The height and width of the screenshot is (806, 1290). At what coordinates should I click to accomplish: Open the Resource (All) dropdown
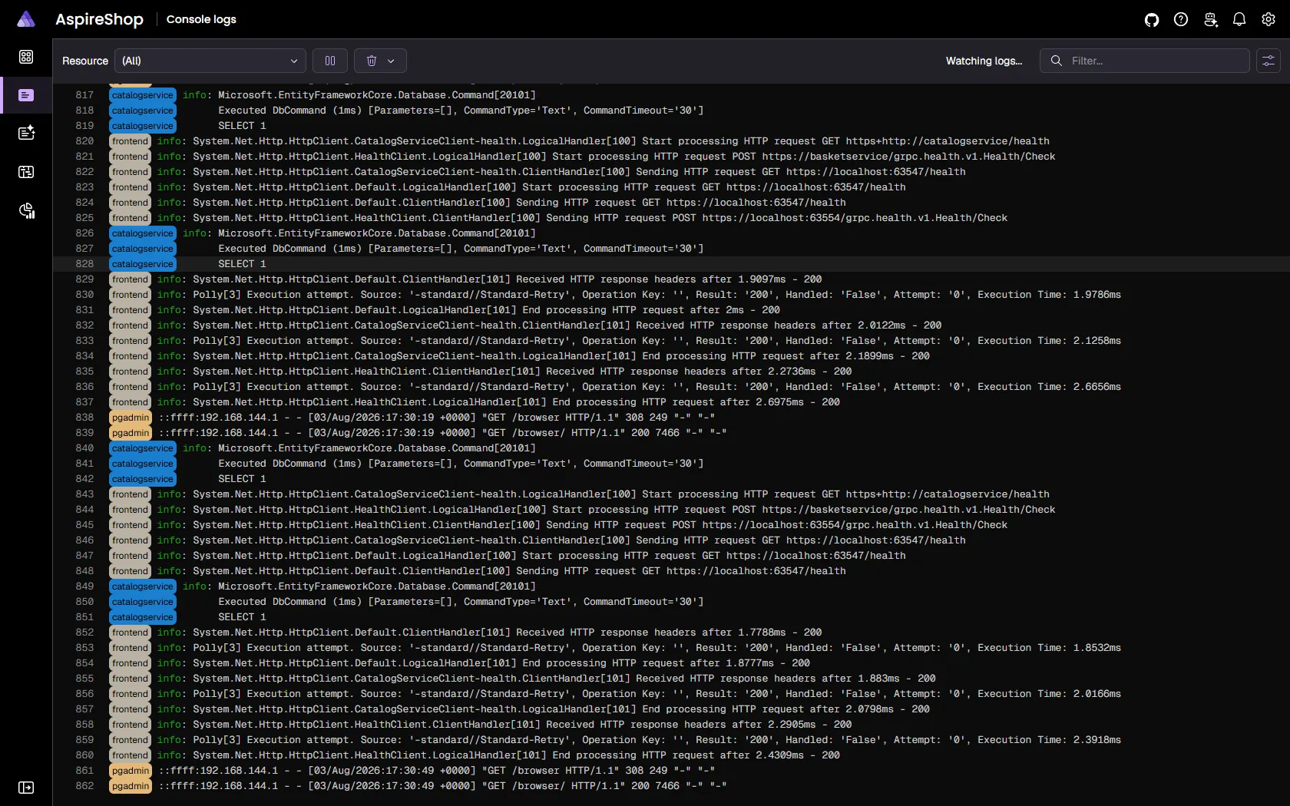point(210,61)
